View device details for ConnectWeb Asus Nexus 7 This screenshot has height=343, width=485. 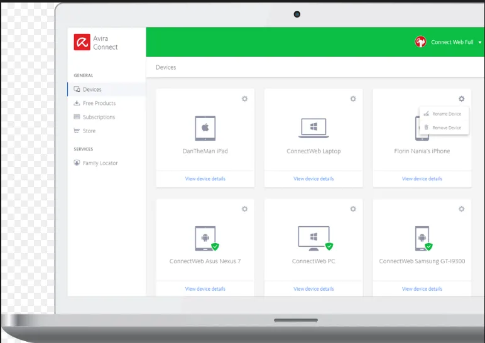[205, 289]
